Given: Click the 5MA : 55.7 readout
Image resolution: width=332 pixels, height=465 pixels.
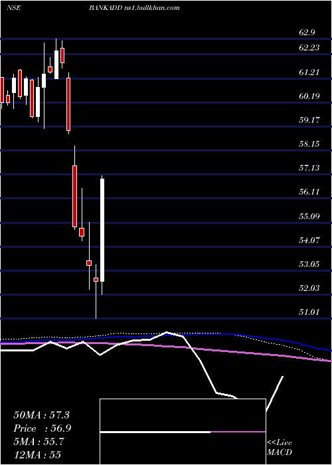Looking at the screenshot, I should 39,442.
